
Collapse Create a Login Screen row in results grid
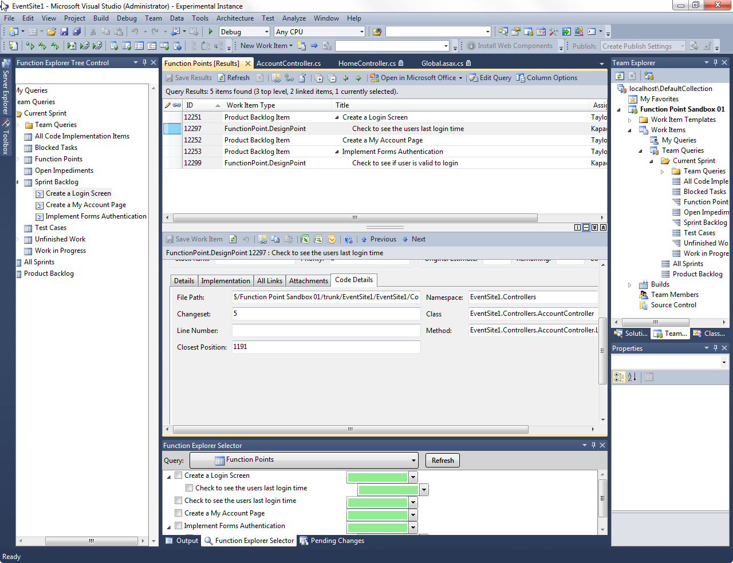[x=337, y=117]
